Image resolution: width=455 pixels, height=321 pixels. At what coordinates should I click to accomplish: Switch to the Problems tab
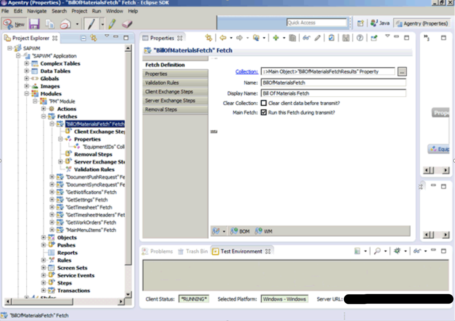(157, 251)
